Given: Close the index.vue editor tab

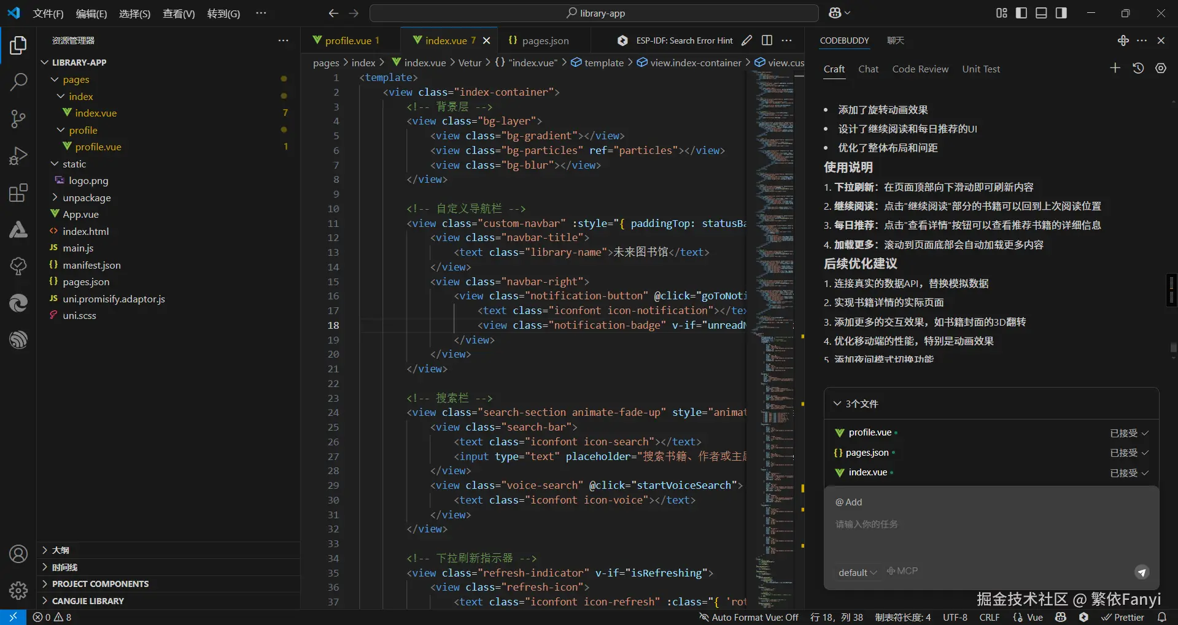Looking at the screenshot, I should point(486,40).
